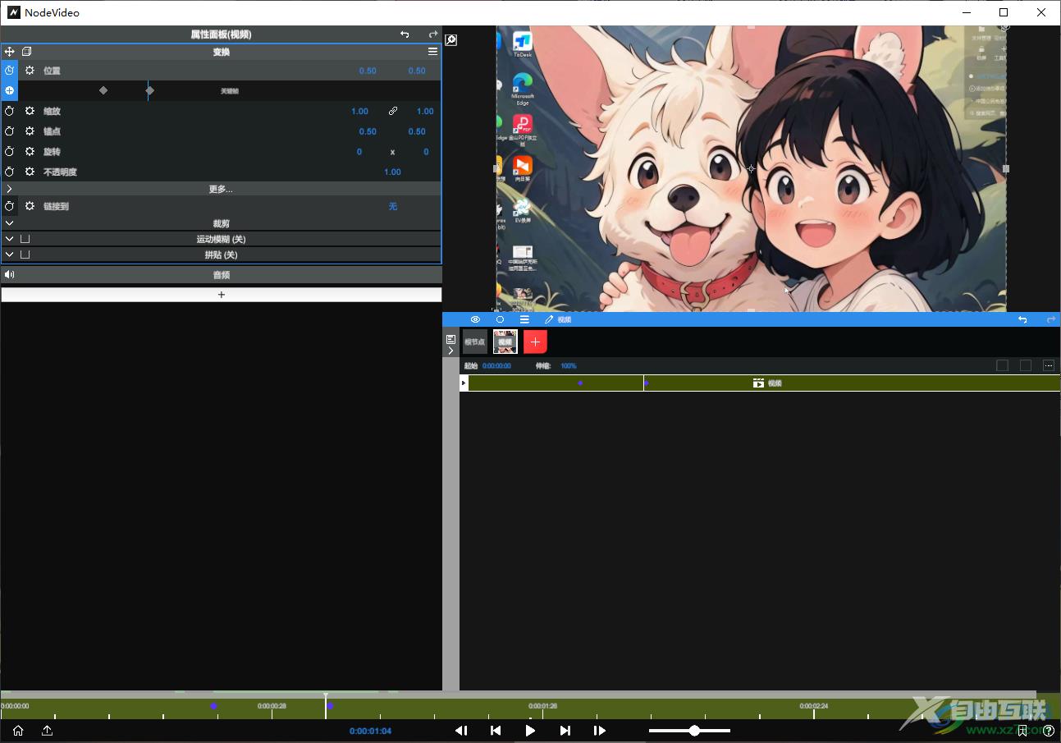Toggle keyframe stopwatch for 不透明度
This screenshot has height=743, width=1061.
(x=9, y=172)
